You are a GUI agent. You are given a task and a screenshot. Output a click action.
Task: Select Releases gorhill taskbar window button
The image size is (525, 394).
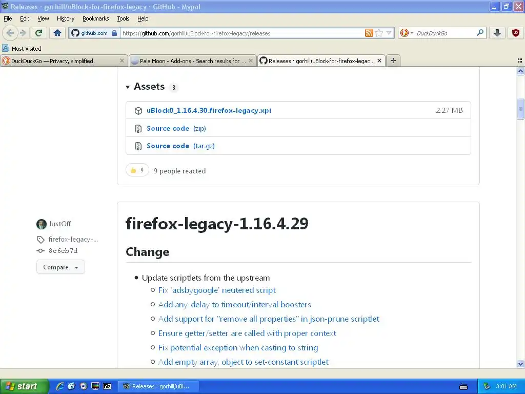[158, 386]
